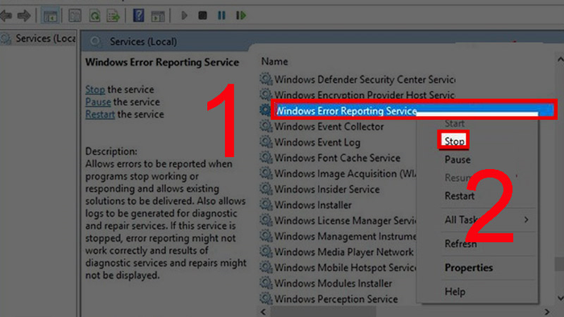Image resolution: width=564 pixels, height=317 pixels.
Task: Click the vertical scrollbar down arrow
Action: [x=560, y=298]
